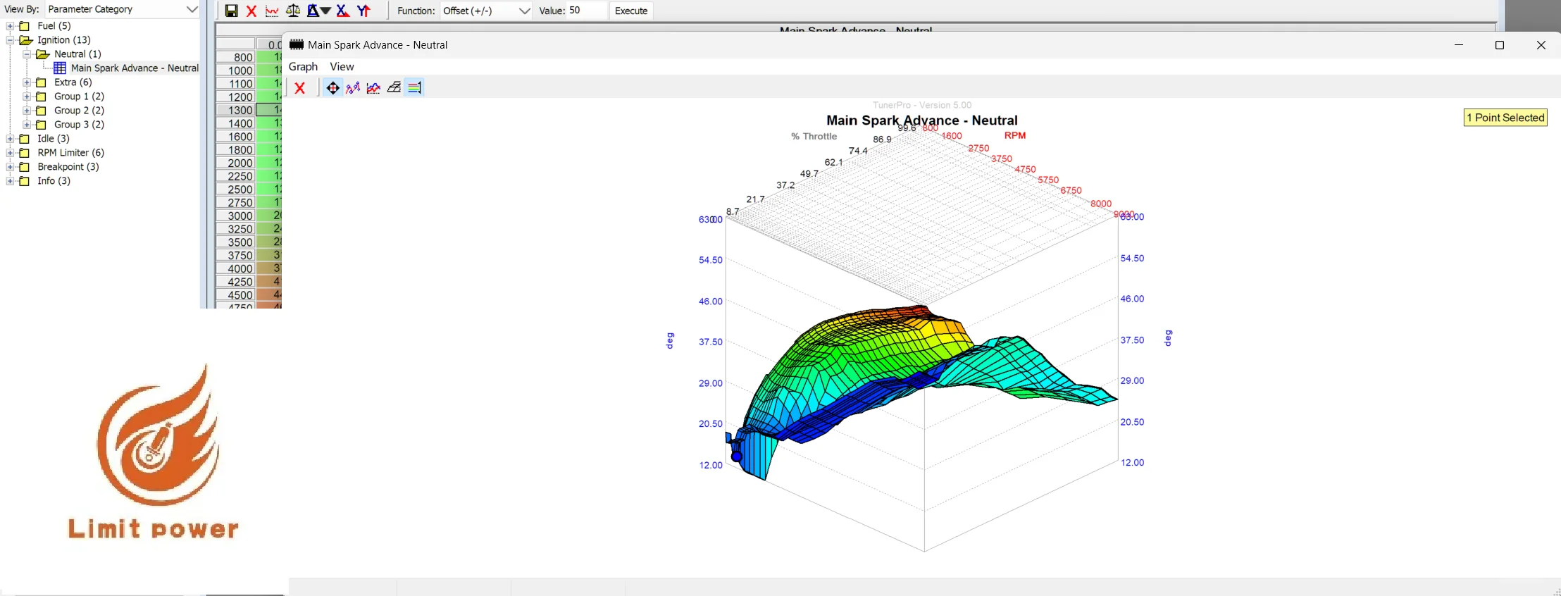Select Main Spark Advance - Neutral tree item

coord(135,68)
